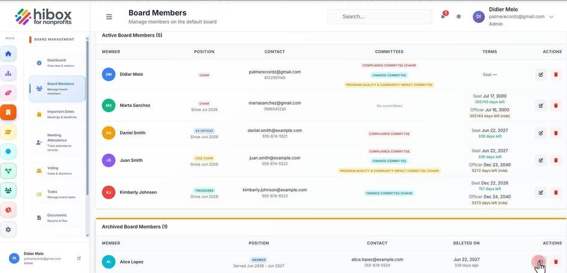
Task: Open the organization hierarchy icon in rail
Action: pos(8,73)
